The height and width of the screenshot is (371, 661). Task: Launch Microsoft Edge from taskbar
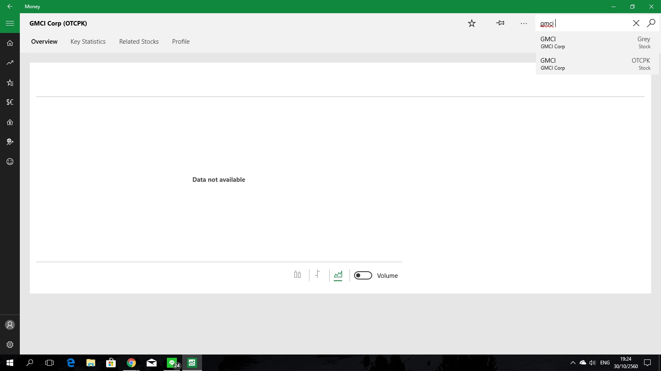pyautogui.click(x=71, y=363)
